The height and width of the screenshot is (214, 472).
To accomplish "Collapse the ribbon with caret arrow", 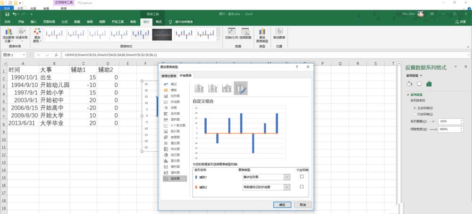I will pyautogui.click(x=468, y=47).
